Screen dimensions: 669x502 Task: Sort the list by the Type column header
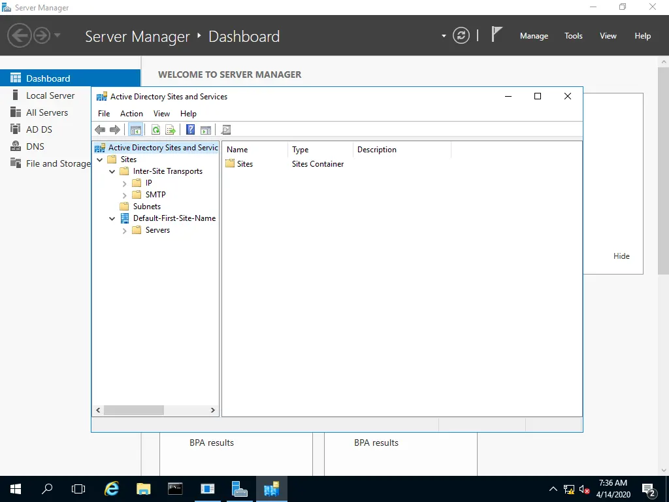point(320,150)
